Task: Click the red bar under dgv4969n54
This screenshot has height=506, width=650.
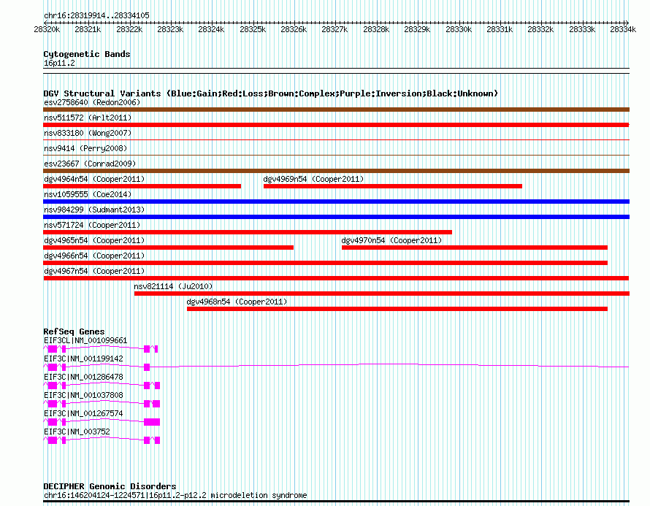Action: click(393, 186)
